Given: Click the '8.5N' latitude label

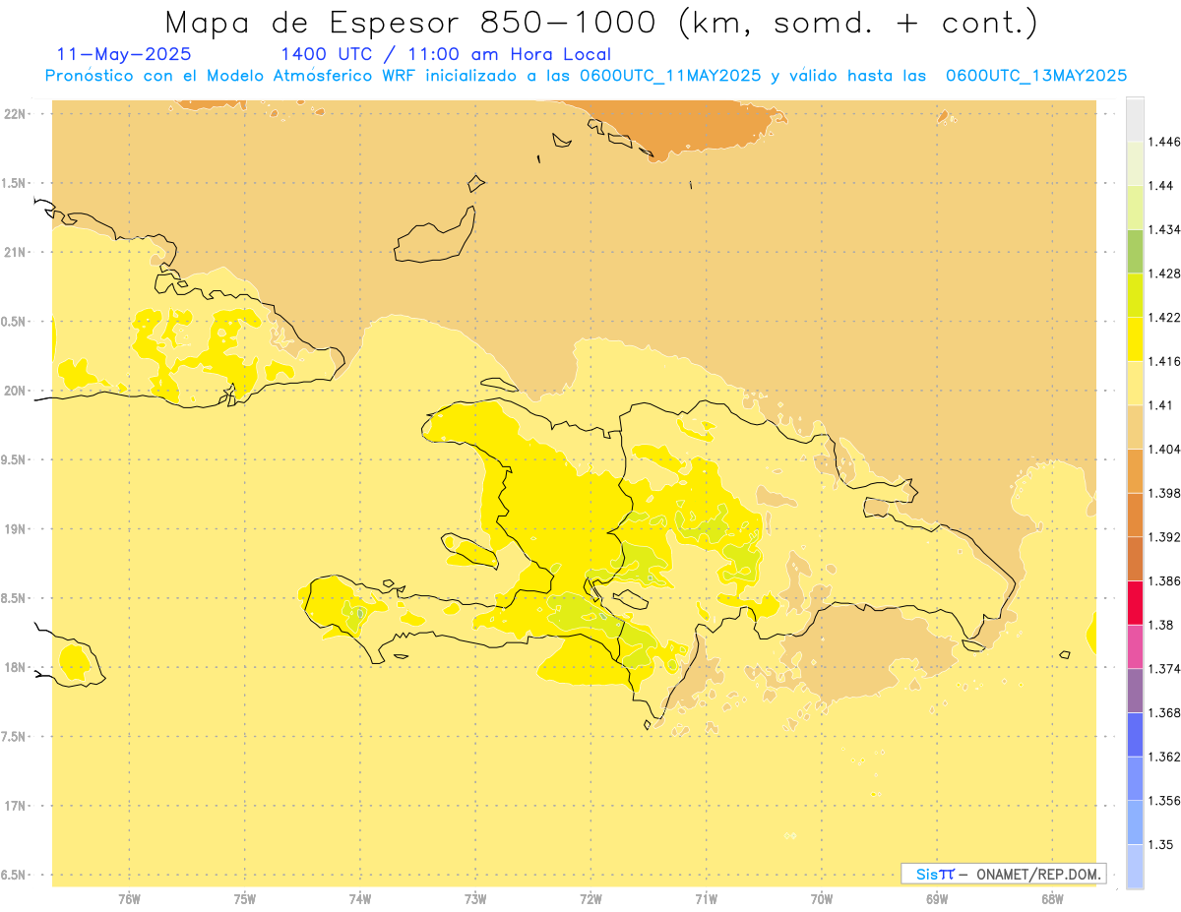Looking at the screenshot, I should [x=15, y=598].
